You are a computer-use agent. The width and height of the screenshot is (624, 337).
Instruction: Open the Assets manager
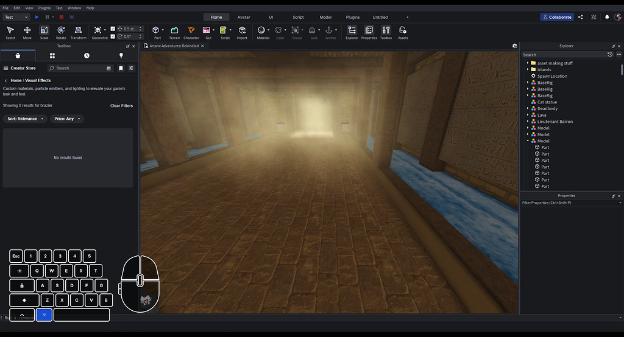(403, 32)
